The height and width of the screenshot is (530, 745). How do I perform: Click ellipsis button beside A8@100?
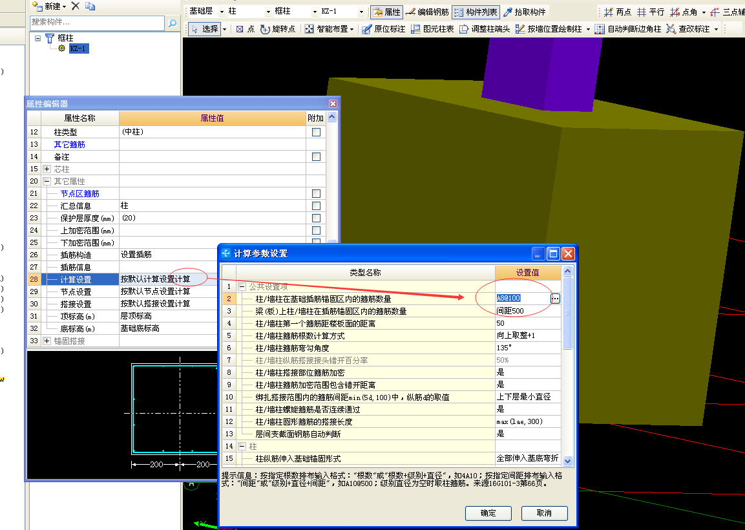tap(555, 299)
